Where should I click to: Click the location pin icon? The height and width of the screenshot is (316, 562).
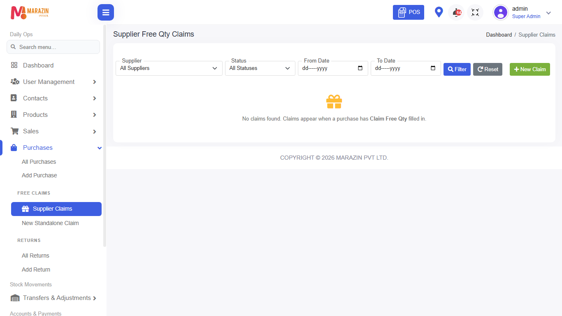439,12
